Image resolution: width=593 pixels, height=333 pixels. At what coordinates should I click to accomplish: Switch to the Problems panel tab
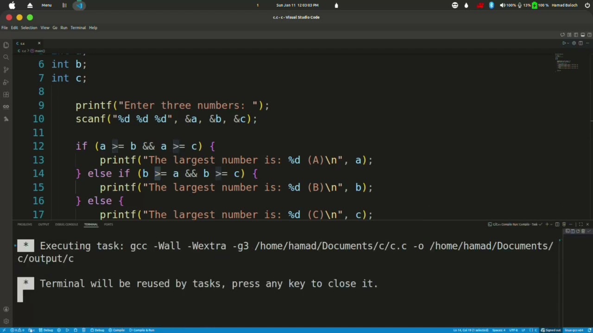25,224
